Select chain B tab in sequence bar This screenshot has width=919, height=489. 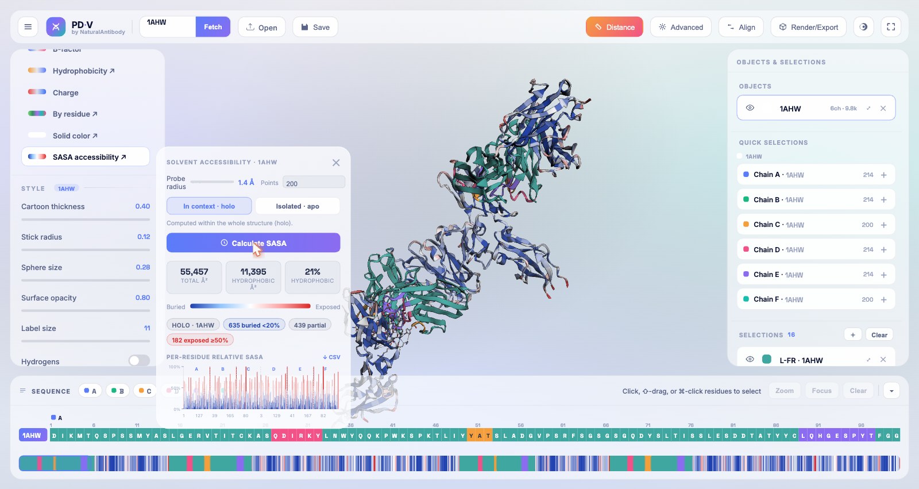(117, 391)
